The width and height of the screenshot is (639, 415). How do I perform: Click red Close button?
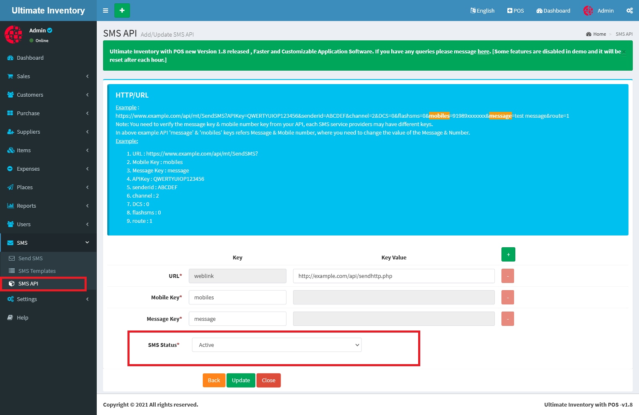tap(269, 381)
